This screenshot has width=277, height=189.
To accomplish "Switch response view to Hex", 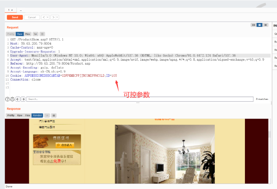I will [x=28, y=115].
